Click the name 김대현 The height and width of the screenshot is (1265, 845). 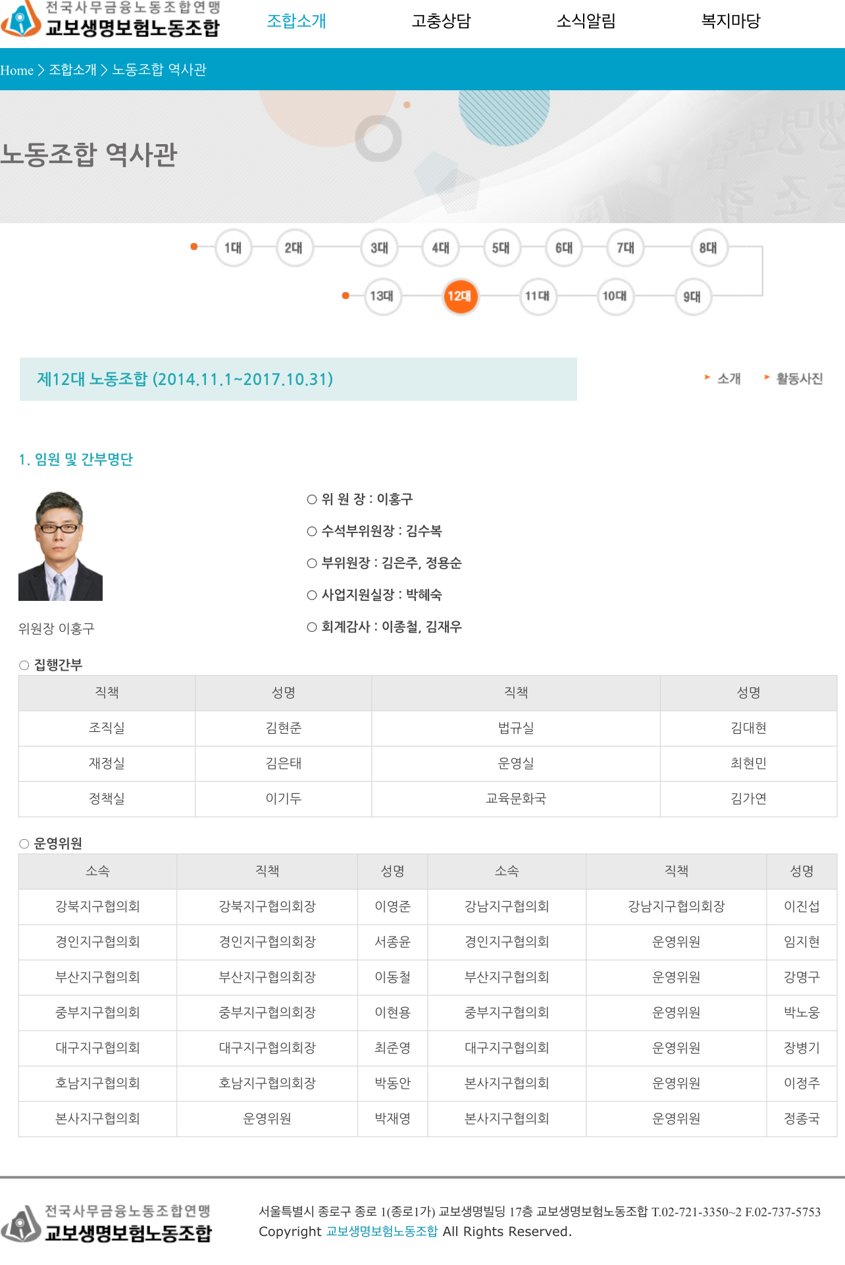pyautogui.click(x=748, y=728)
